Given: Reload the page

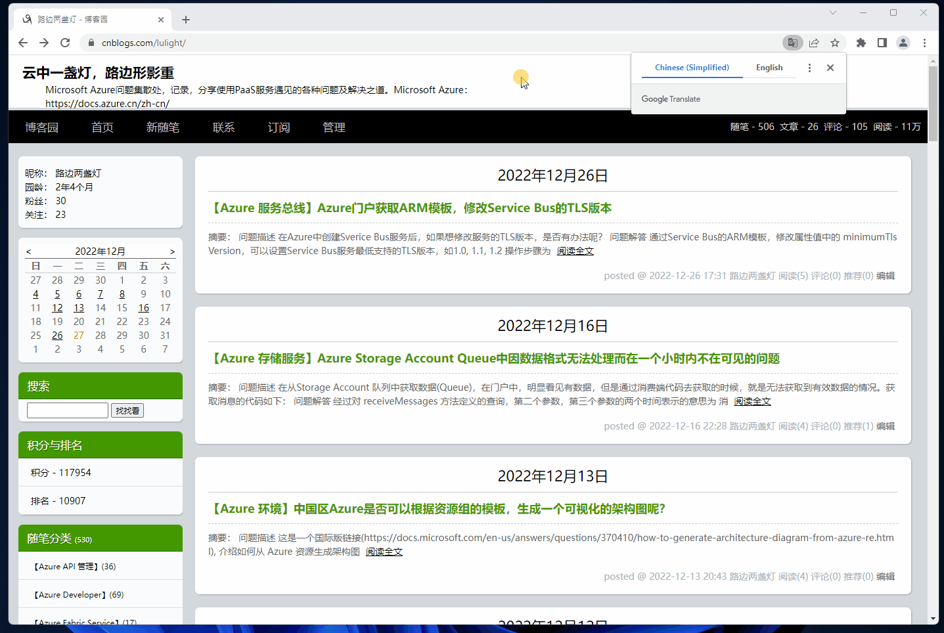Looking at the screenshot, I should (x=65, y=43).
